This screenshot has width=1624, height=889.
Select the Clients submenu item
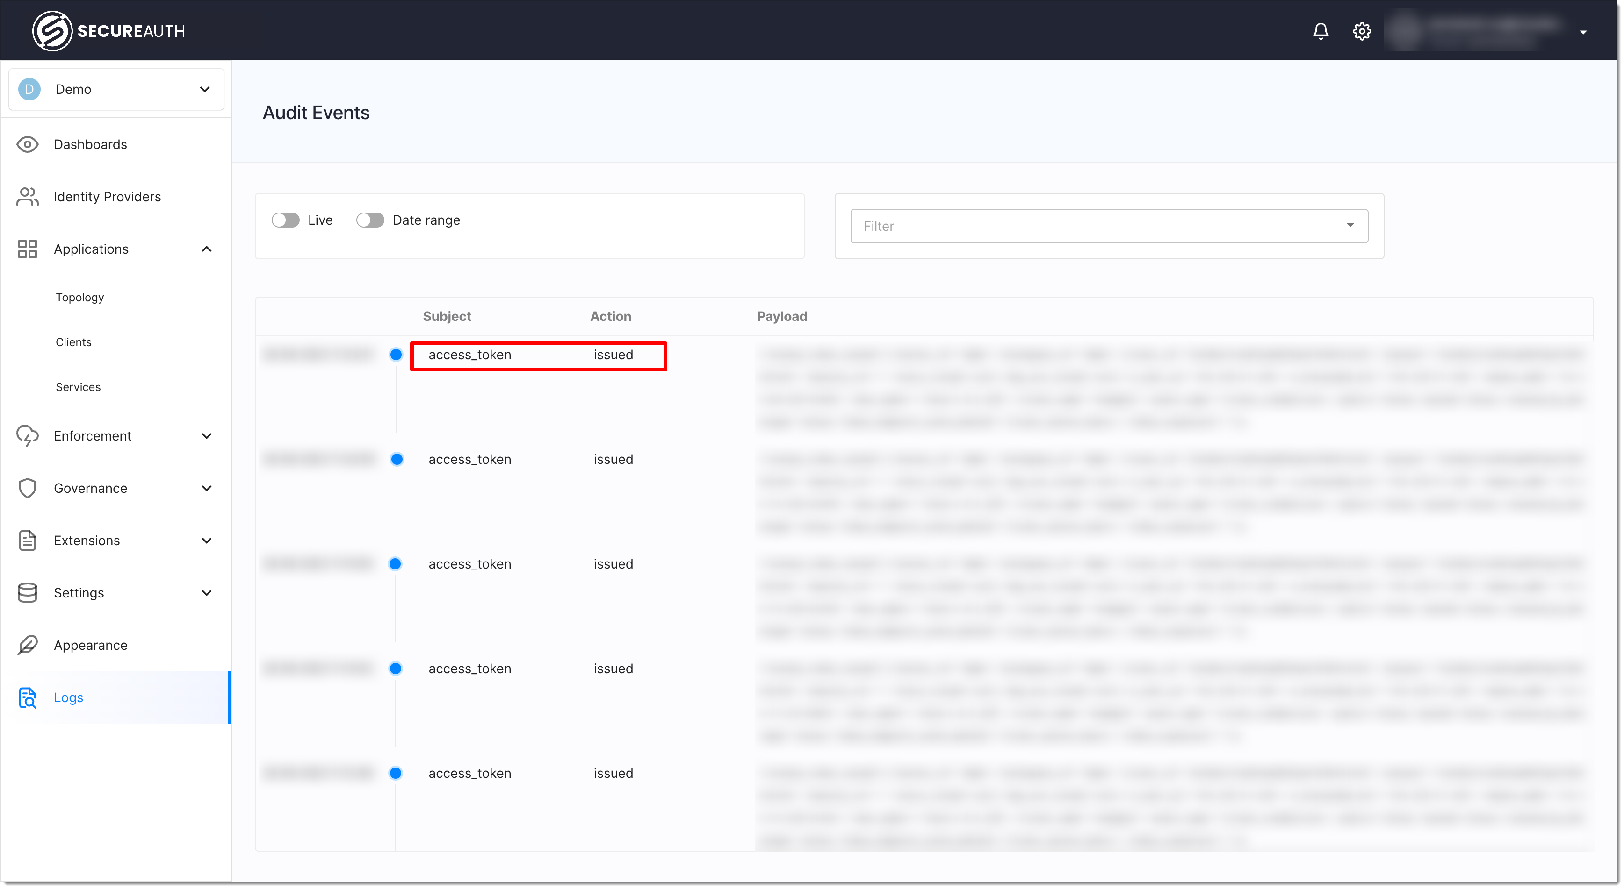click(x=72, y=341)
